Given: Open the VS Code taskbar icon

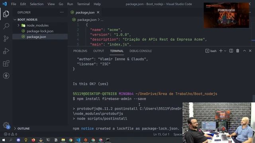Looking at the screenshot, I should [78, 140].
